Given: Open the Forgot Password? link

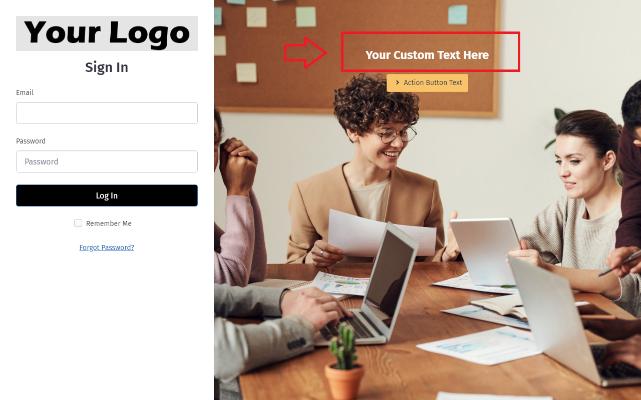Looking at the screenshot, I should (107, 247).
